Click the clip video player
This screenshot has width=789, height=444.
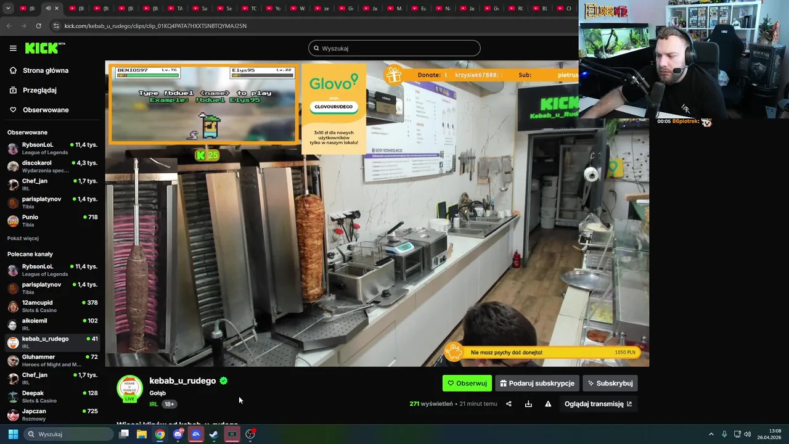[377, 213]
